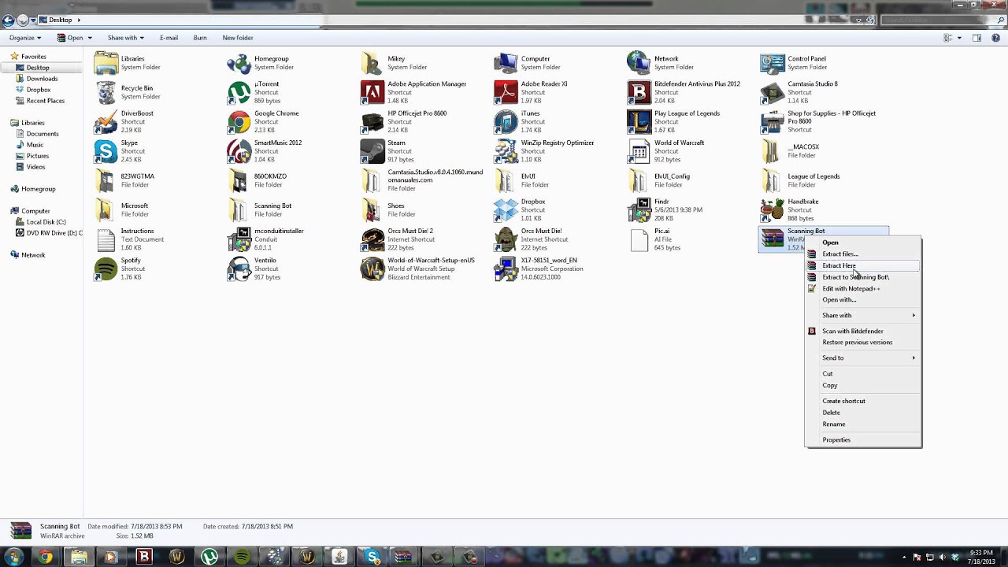The image size is (1008, 567).
Task: Click the Burn toolbar button
Action: [200, 38]
